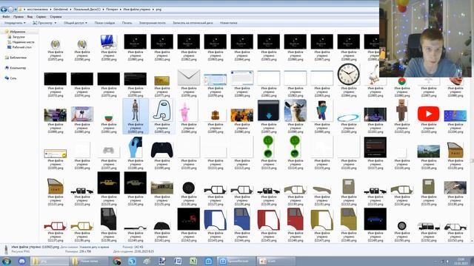
Task: Switch to Новая папка taskbar window
Action: coord(89,261)
